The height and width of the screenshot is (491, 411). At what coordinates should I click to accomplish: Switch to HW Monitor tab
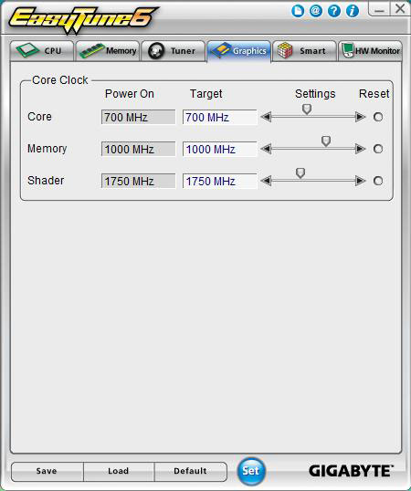pyautogui.click(x=370, y=51)
